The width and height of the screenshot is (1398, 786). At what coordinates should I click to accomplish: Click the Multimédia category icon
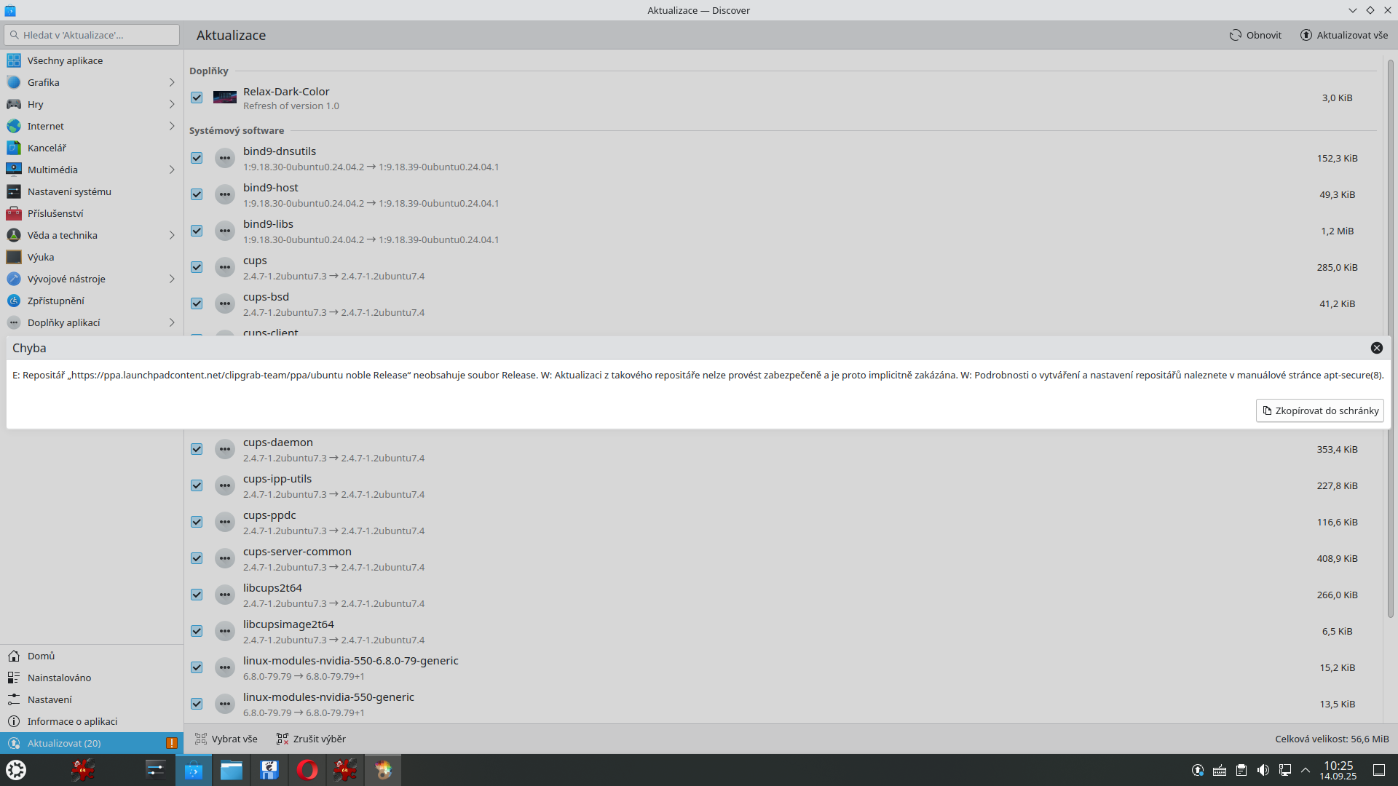(x=14, y=170)
